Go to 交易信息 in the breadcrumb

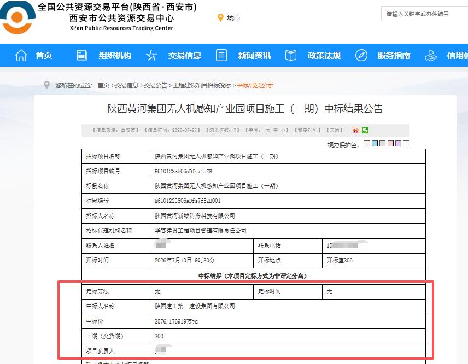point(126,85)
